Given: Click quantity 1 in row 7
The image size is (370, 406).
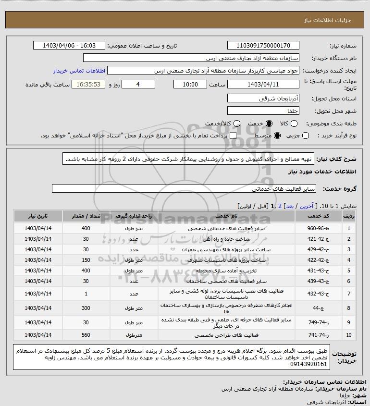Looking at the screenshot, I should coord(86,294).
